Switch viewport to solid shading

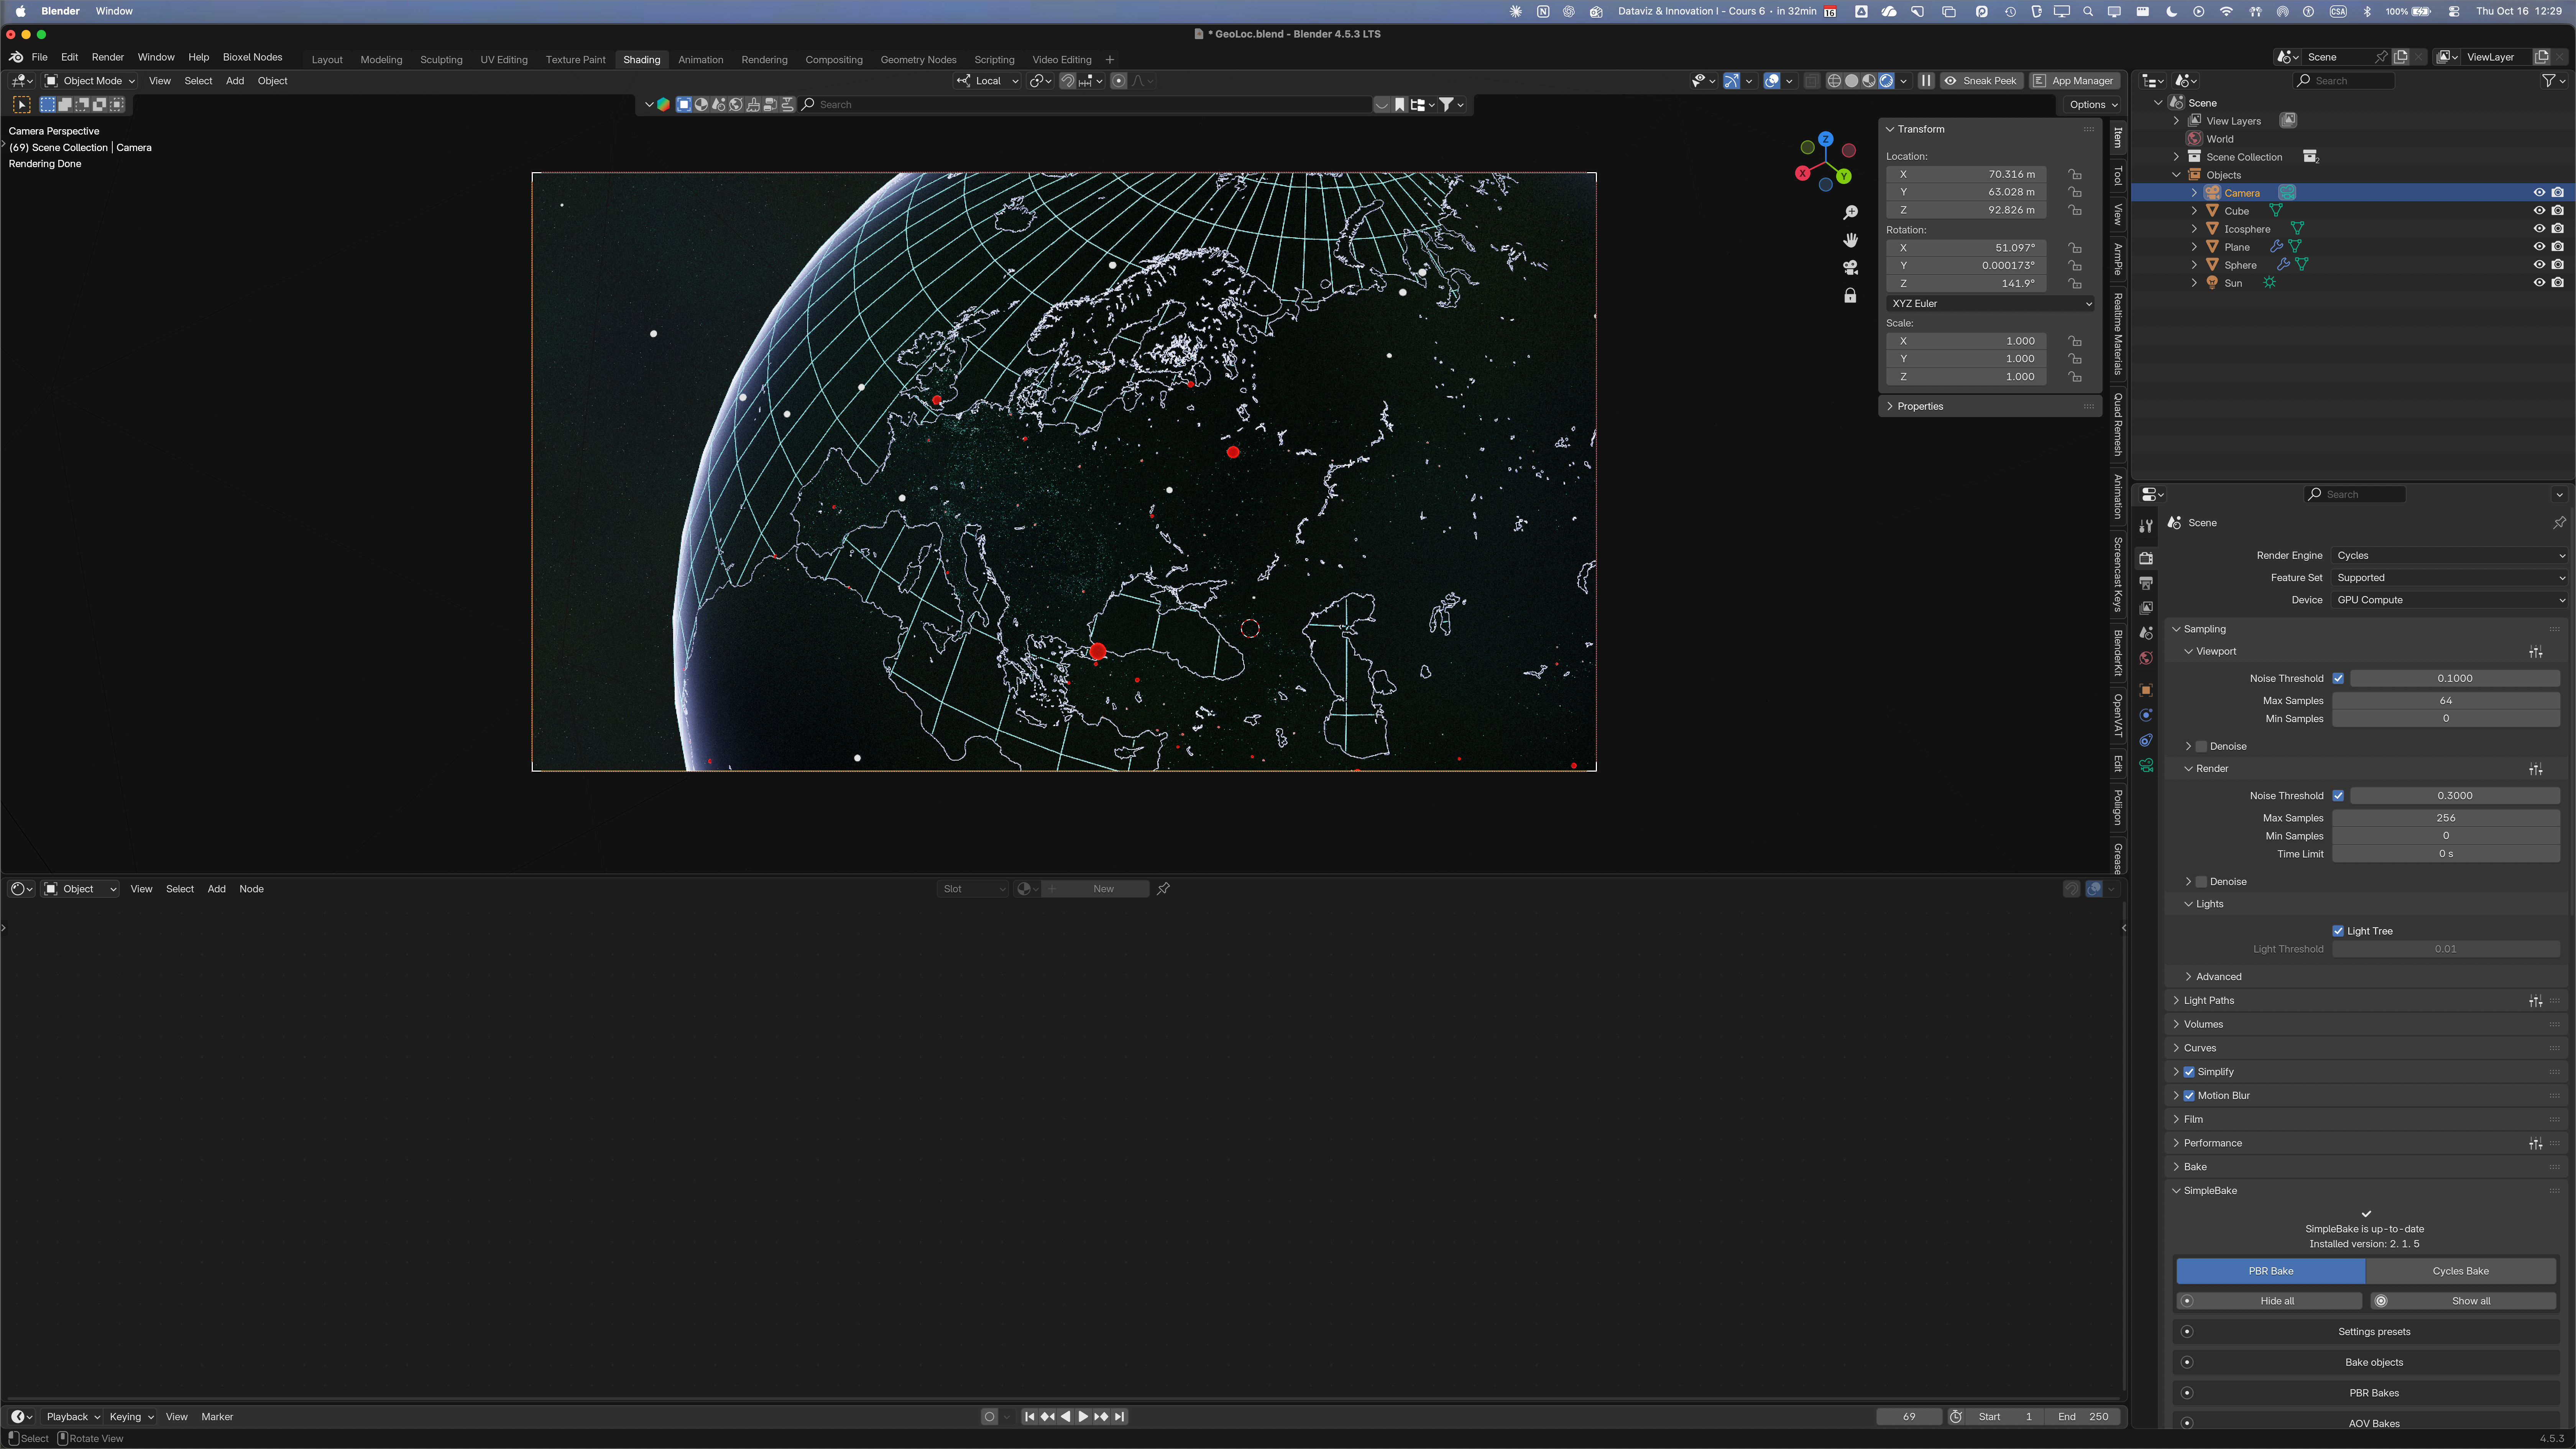(1852, 81)
